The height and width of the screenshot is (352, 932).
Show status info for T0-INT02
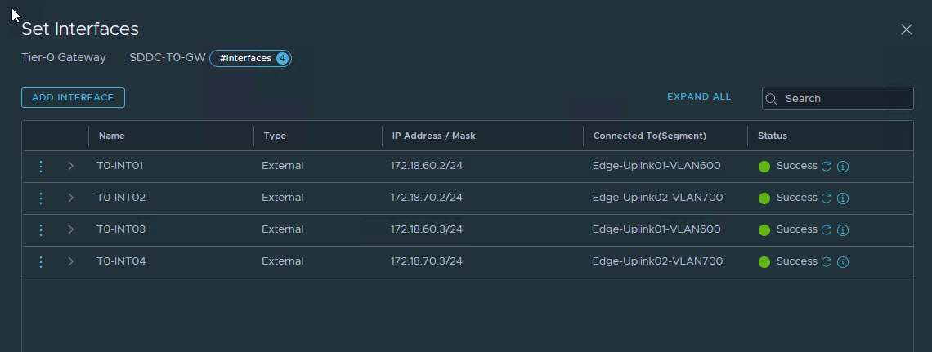(x=843, y=198)
